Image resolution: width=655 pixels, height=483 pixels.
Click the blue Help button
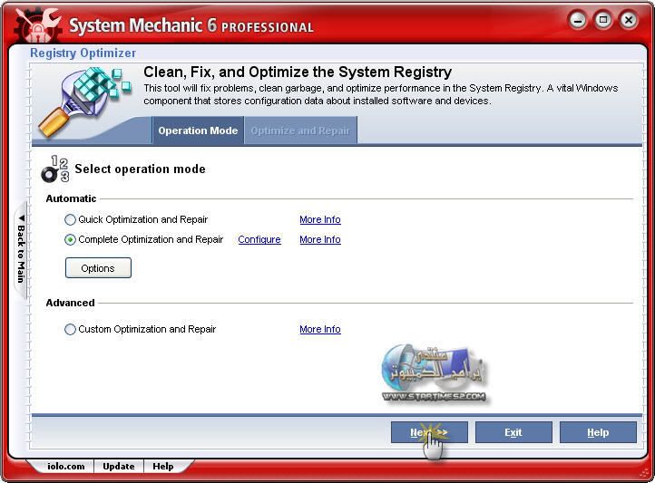click(598, 432)
